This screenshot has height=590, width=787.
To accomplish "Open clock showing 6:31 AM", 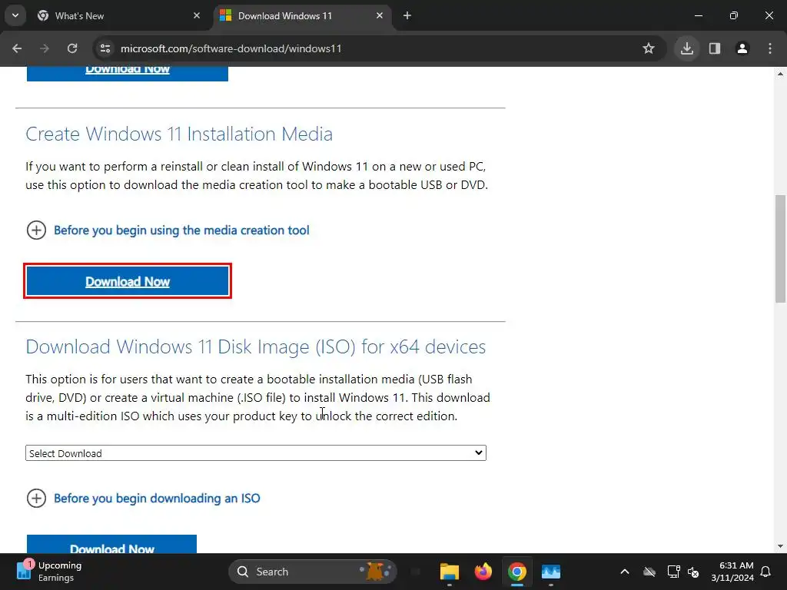I will coord(732,572).
